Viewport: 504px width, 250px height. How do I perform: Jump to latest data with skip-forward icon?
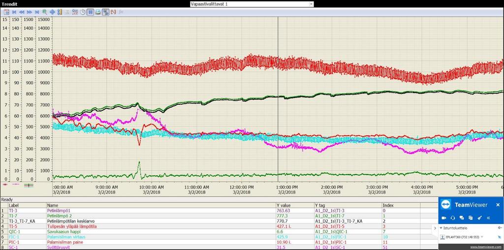click(37, 12)
